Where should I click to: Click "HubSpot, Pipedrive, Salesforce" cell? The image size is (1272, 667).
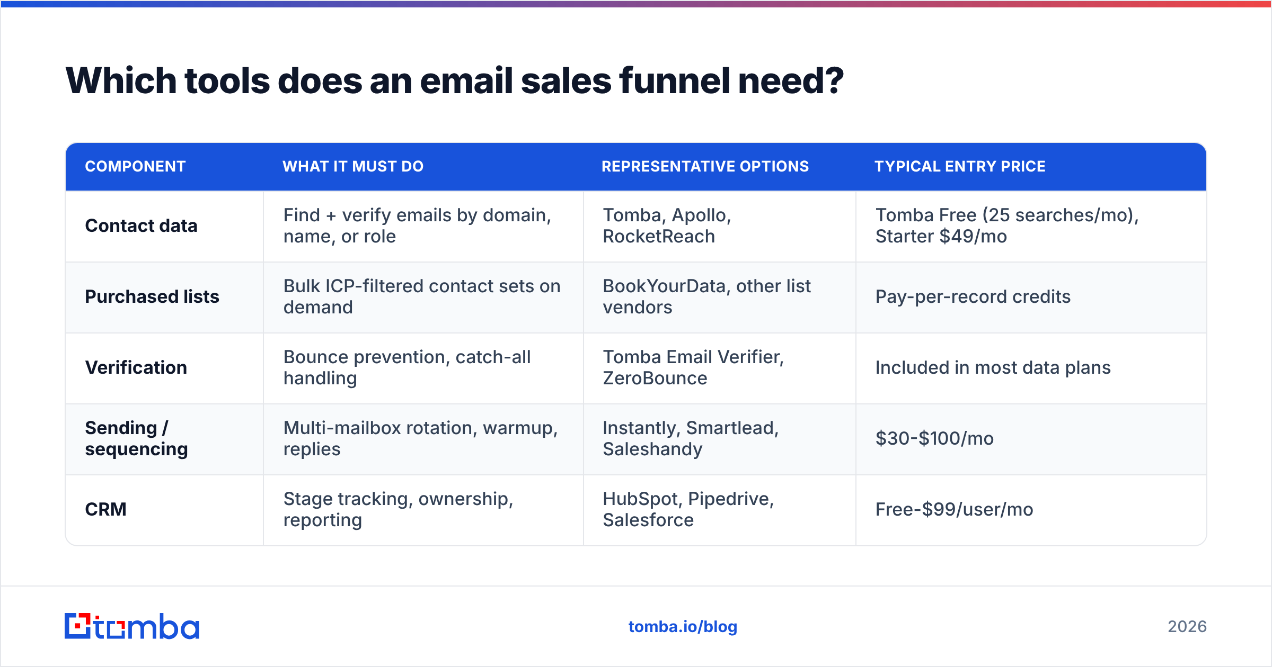(719, 510)
